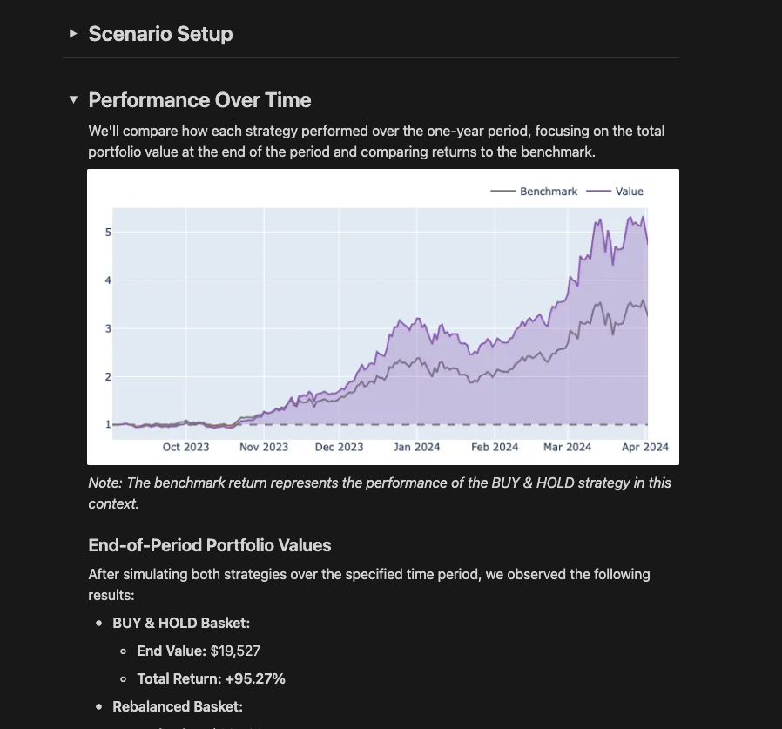Click the Scenario Setup heading text

[160, 34]
